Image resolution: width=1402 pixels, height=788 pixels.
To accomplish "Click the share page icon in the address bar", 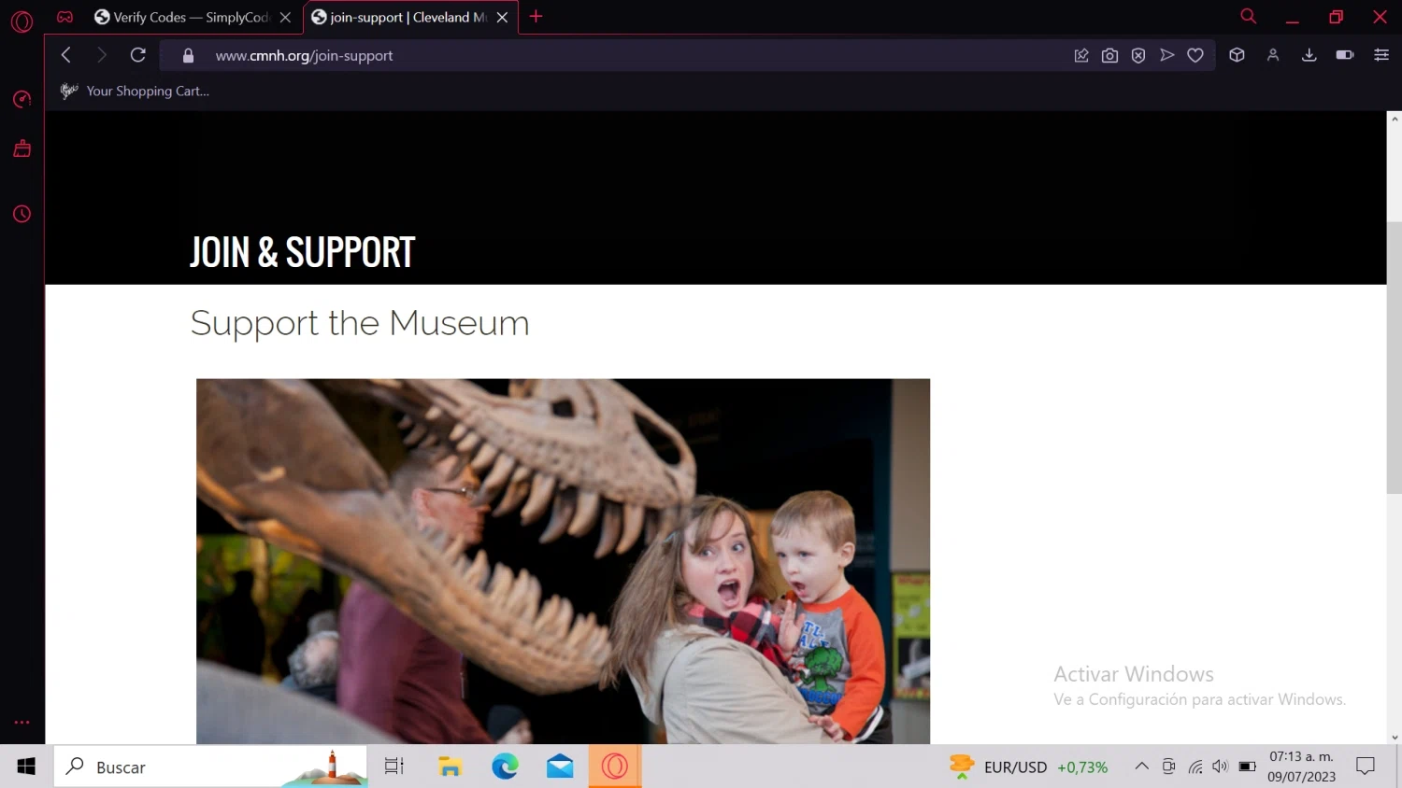I will [1081, 55].
